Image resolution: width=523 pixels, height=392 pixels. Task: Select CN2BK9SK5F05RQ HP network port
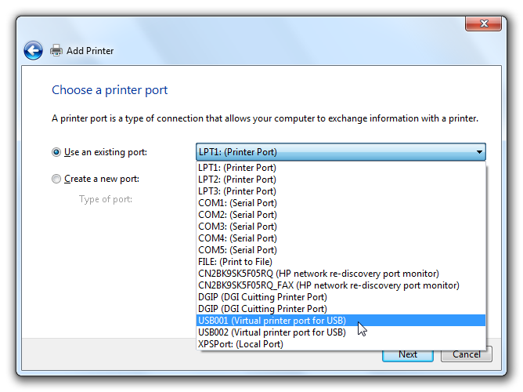pyautogui.click(x=318, y=274)
